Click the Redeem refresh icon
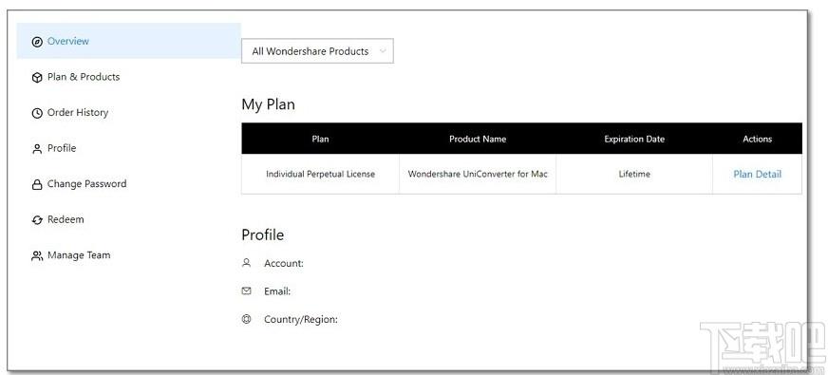This screenshot has height=375, width=828. click(37, 220)
